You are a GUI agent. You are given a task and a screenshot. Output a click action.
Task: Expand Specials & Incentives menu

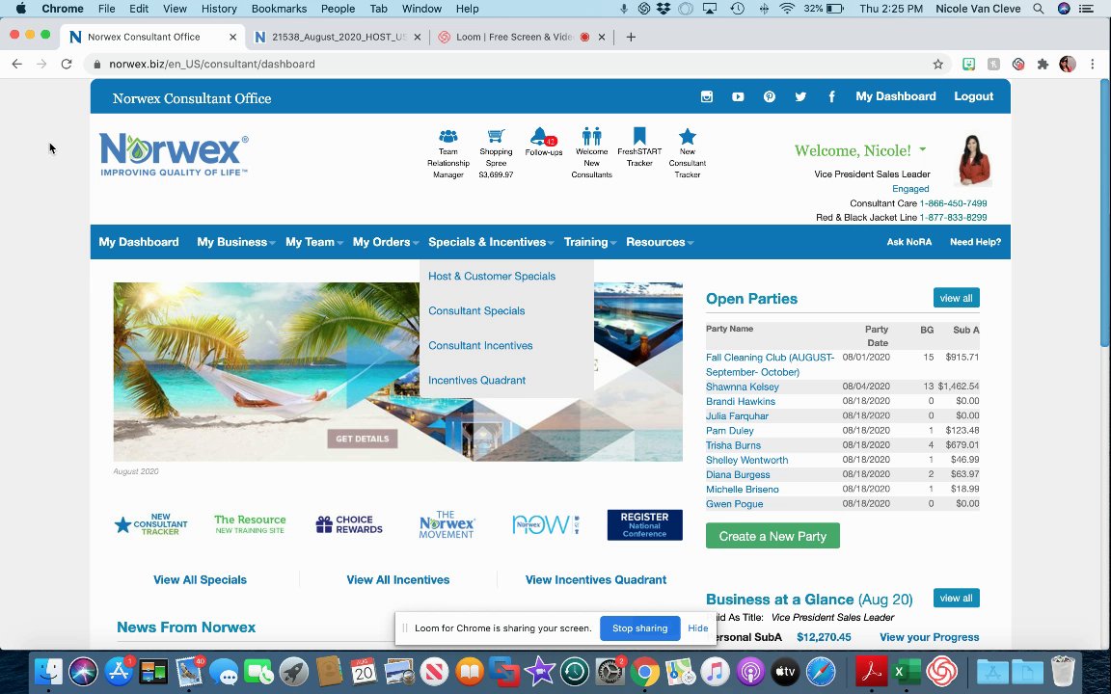491,242
